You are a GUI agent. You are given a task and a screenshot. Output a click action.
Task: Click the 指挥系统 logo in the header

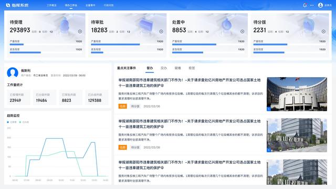point(17,5)
